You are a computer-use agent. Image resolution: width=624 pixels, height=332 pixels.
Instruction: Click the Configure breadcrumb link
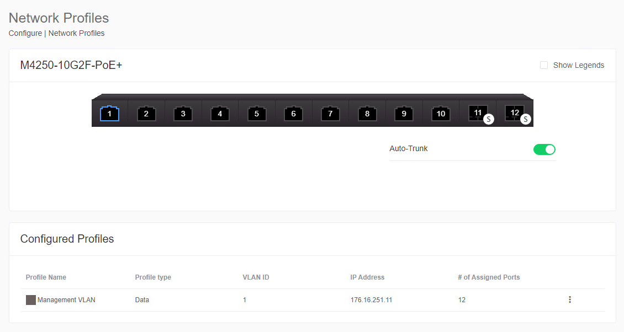pyautogui.click(x=25, y=34)
